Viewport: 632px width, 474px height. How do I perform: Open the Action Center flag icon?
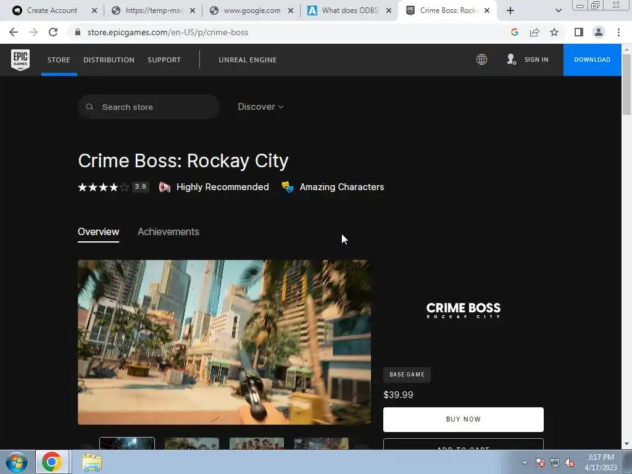[x=540, y=463]
